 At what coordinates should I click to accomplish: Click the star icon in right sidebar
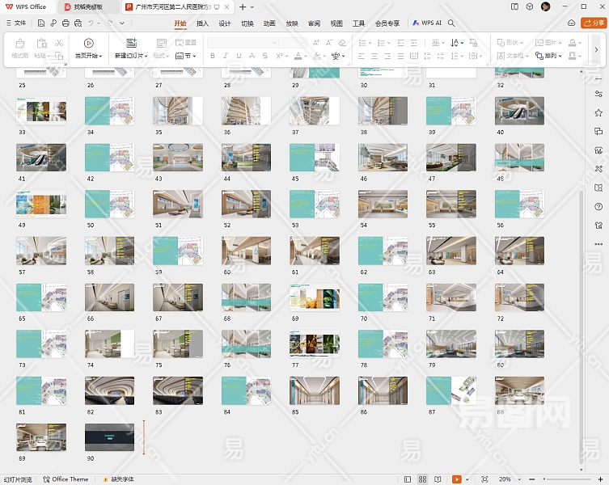[x=598, y=112]
